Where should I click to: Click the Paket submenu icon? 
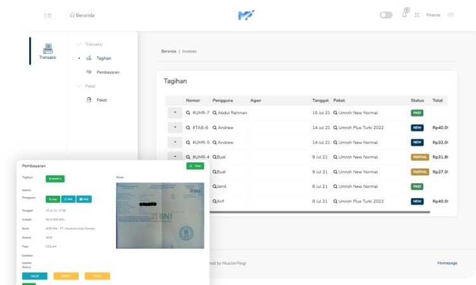tap(89, 99)
